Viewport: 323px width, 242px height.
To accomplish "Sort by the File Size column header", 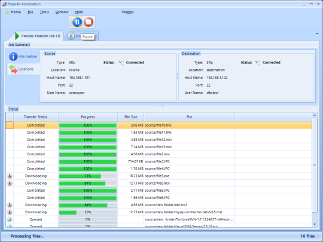I will click(x=131, y=117).
